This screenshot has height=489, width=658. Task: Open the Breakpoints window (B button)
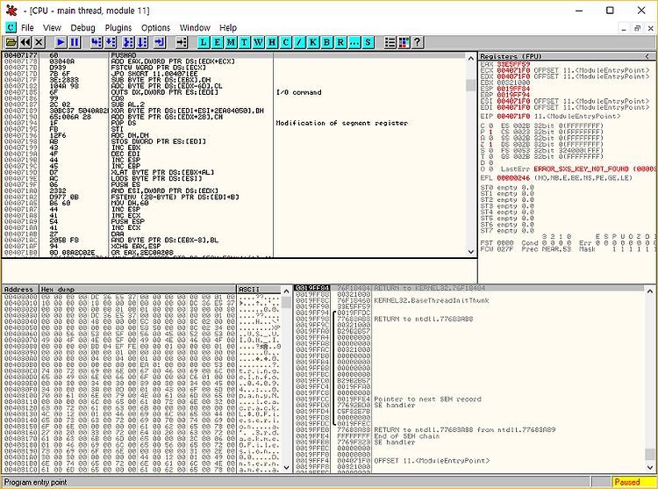326,42
